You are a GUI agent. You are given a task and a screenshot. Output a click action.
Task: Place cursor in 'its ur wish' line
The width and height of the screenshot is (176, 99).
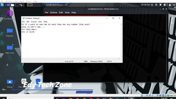[x=28, y=32]
